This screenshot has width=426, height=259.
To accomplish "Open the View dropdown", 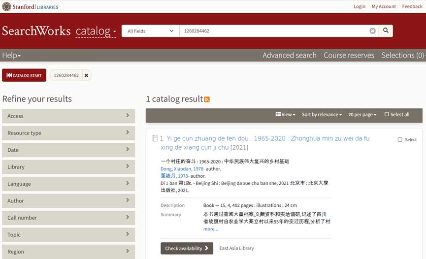I will 285,115.
